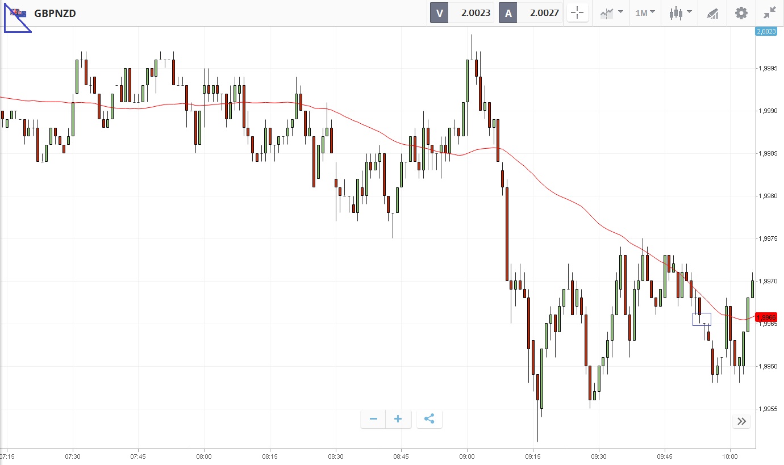This screenshot has width=784, height=465.
Task: Zoom in with the plus button
Action: (x=398, y=419)
